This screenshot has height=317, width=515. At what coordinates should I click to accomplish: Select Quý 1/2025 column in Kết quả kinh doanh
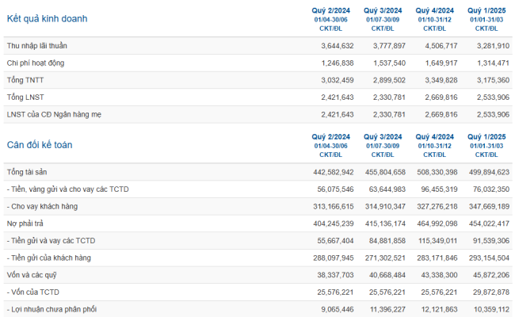coord(486,11)
